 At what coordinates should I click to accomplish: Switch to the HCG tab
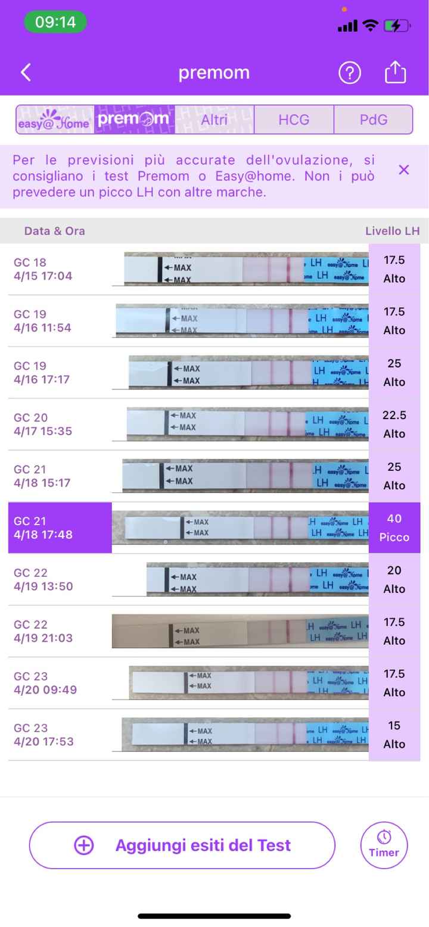point(294,120)
